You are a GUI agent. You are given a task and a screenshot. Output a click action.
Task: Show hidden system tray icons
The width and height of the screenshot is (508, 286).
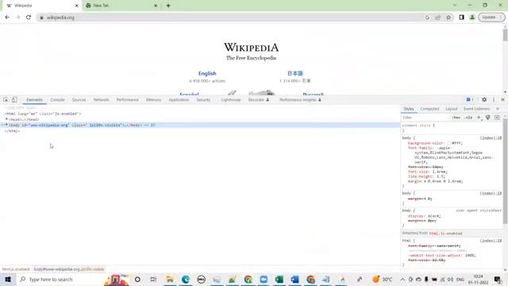point(402,279)
